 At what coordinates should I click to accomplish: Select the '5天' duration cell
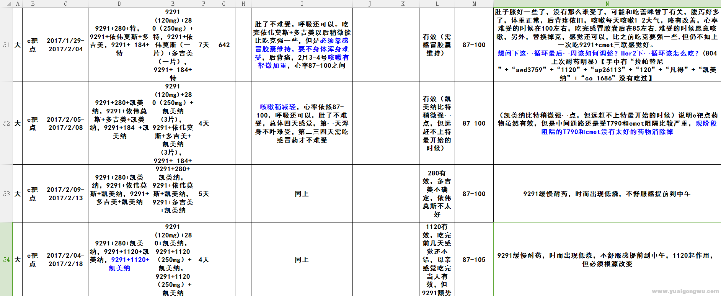point(204,194)
